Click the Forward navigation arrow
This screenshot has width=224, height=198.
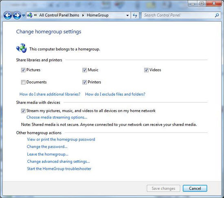(x=17, y=15)
